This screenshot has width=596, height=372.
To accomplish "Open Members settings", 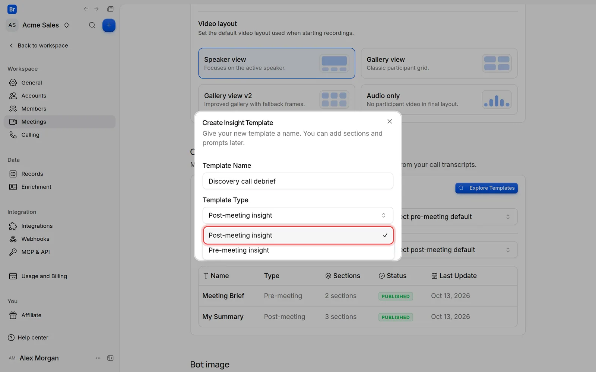I will click(60, 109).
